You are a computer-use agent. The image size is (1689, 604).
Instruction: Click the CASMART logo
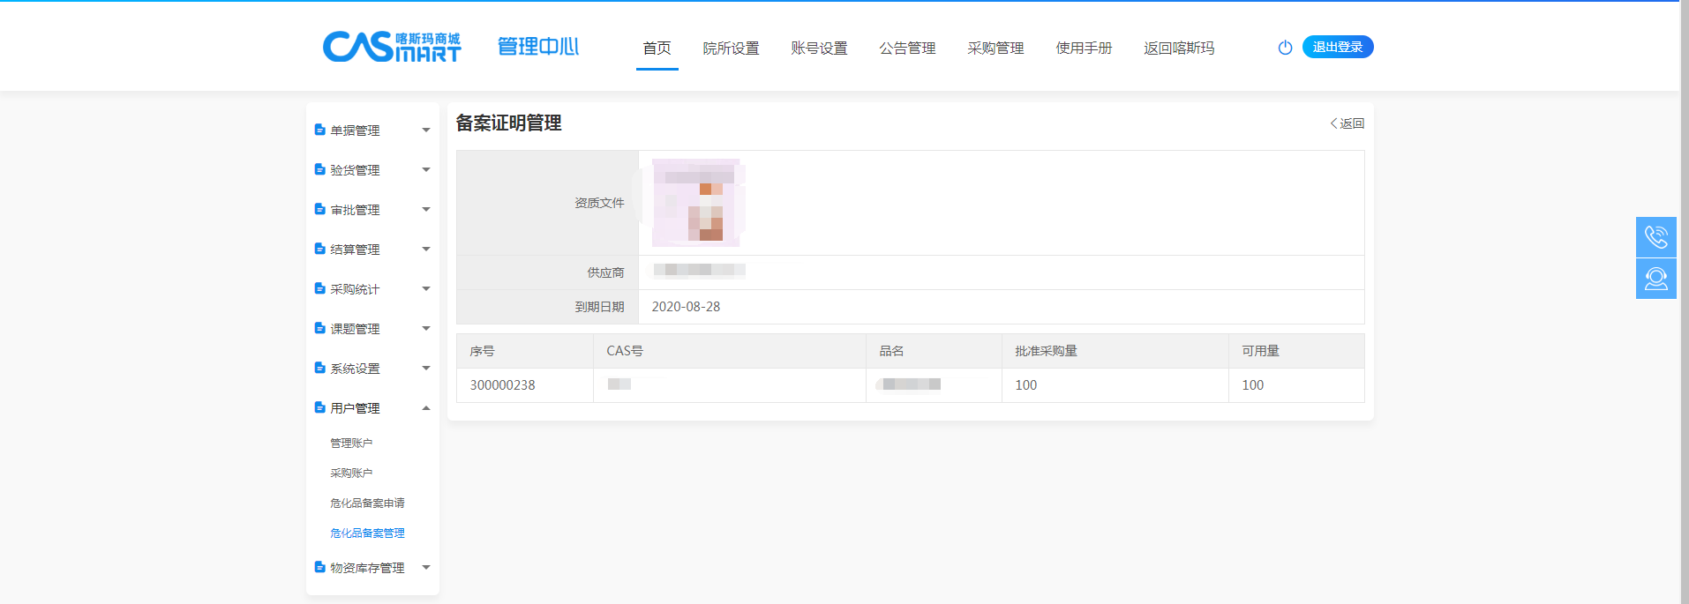(x=392, y=47)
